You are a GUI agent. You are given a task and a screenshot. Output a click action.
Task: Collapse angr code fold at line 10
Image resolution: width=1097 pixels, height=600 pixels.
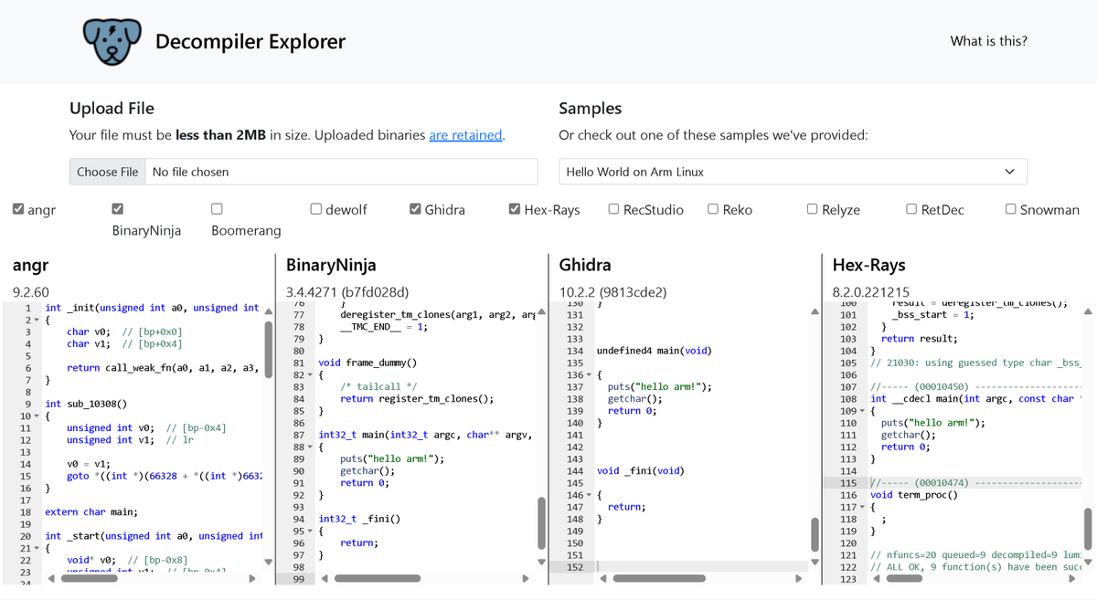(x=35, y=416)
